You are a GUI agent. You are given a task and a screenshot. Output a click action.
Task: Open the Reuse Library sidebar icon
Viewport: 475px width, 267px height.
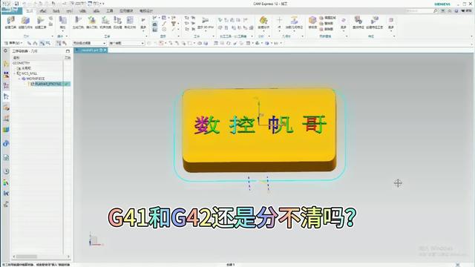pos(6,130)
